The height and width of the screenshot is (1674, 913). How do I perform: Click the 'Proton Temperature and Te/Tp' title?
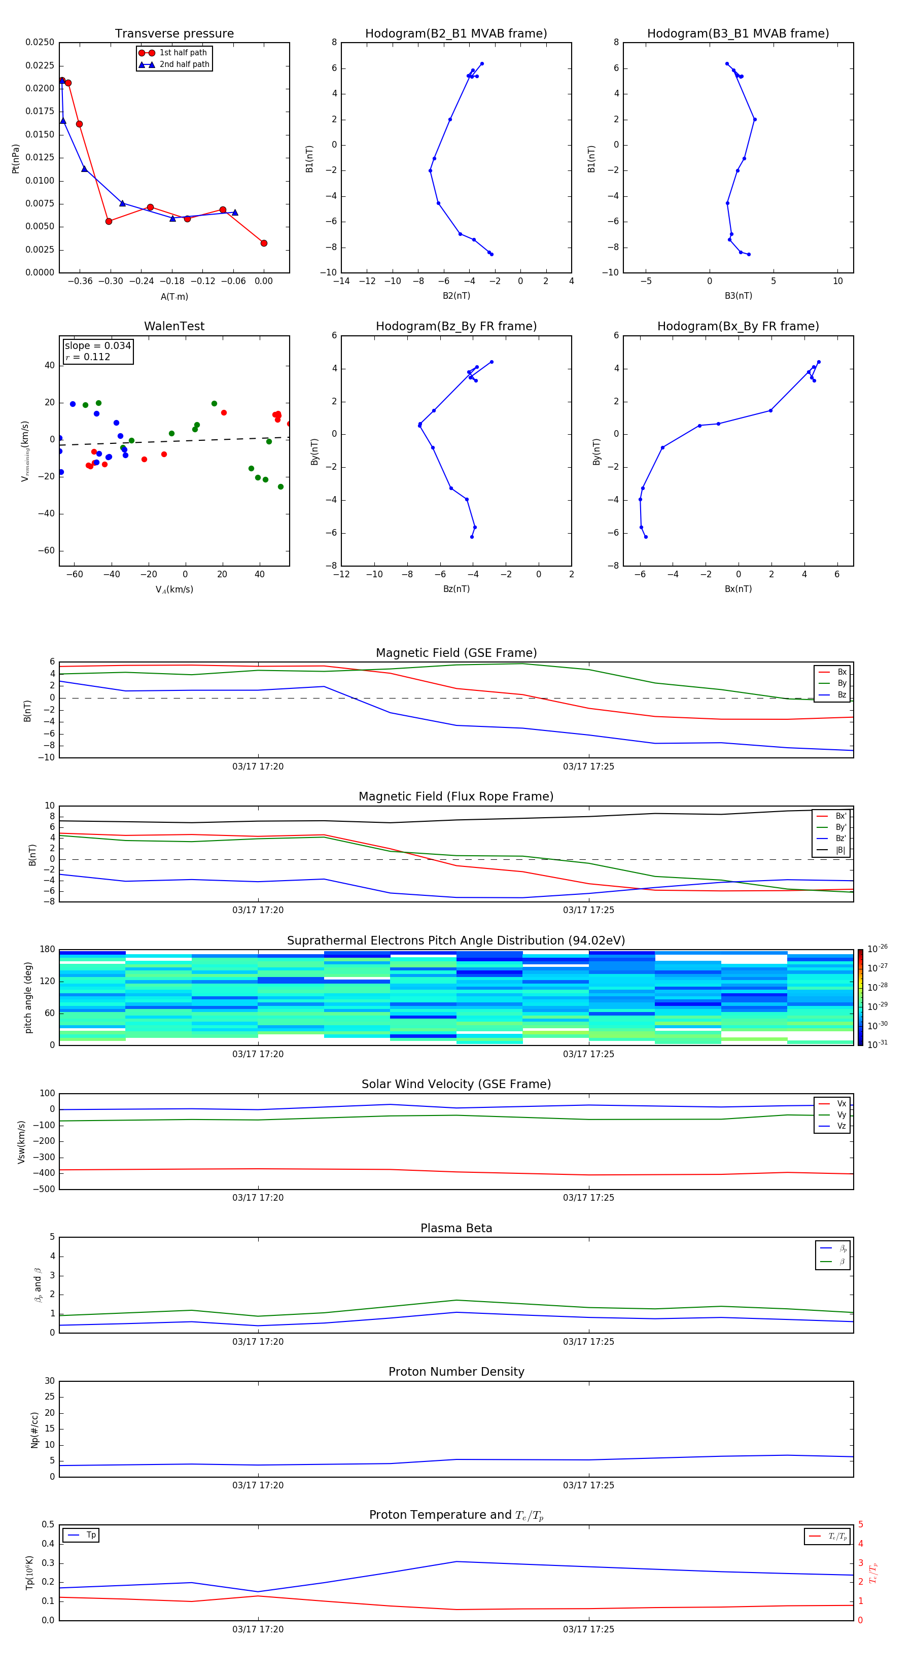click(x=456, y=1515)
